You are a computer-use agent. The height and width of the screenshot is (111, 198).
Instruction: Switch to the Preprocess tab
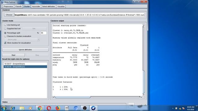pos(8,6)
